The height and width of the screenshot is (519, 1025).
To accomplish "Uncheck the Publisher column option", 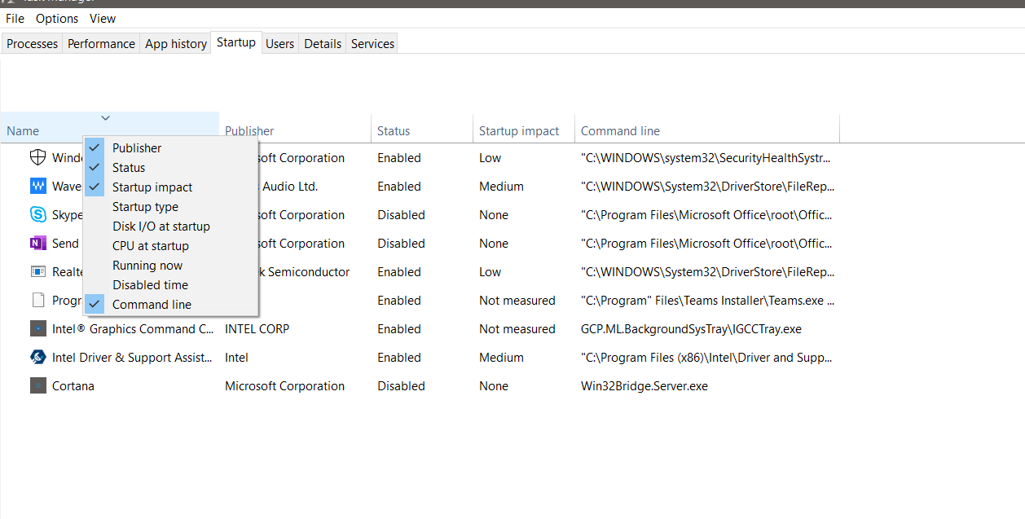I will coord(171,147).
